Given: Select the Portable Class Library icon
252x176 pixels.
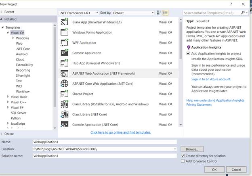Looking at the screenshot, I should coord(65,104).
